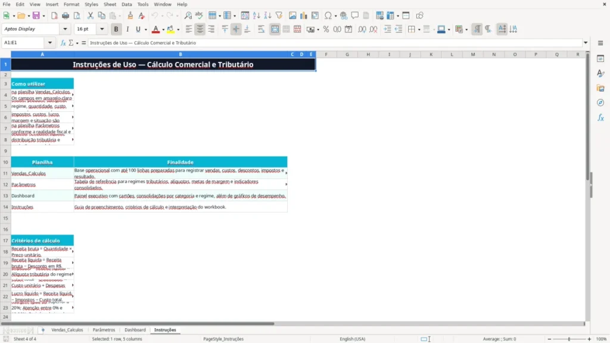
Task: Open the sidebar Properties panel icon
Action: pyautogui.click(x=600, y=58)
